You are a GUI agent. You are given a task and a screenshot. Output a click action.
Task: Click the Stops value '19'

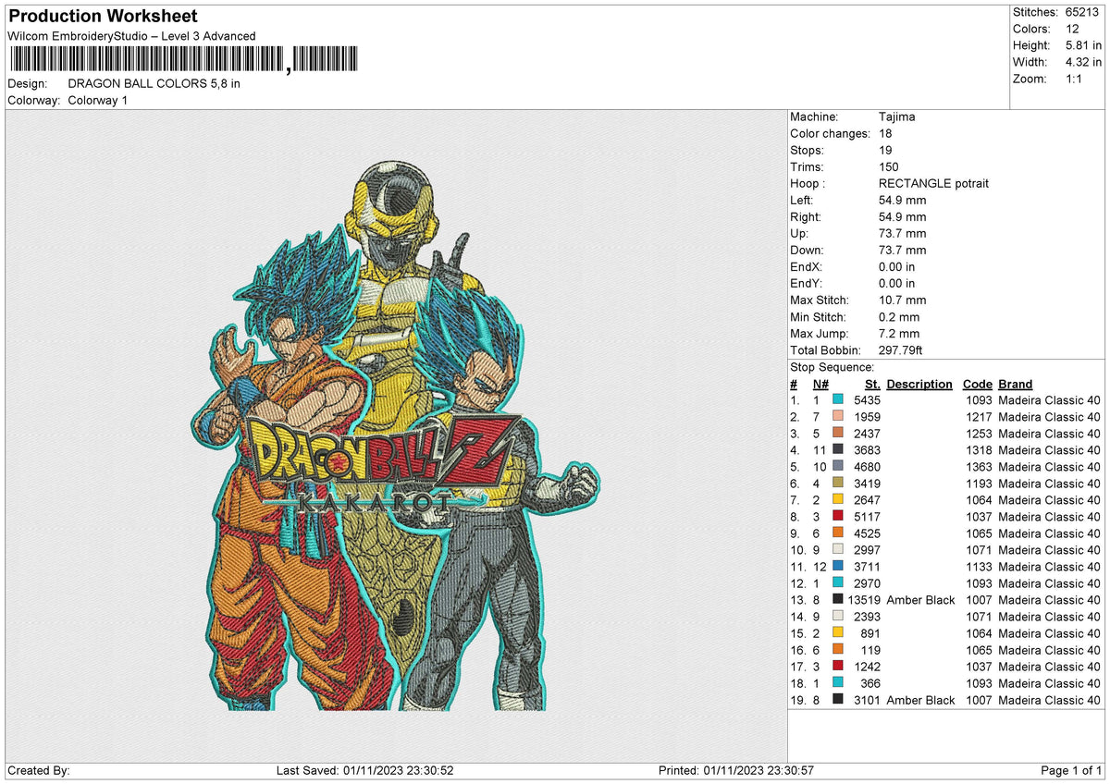(x=886, y=150)
